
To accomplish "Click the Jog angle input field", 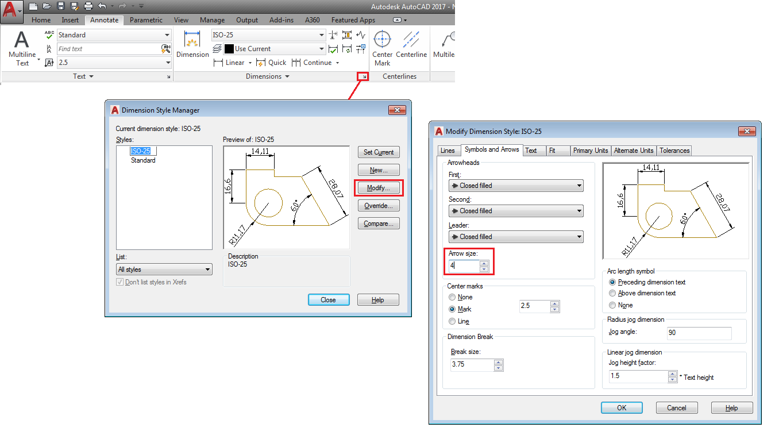I will 699,333.
